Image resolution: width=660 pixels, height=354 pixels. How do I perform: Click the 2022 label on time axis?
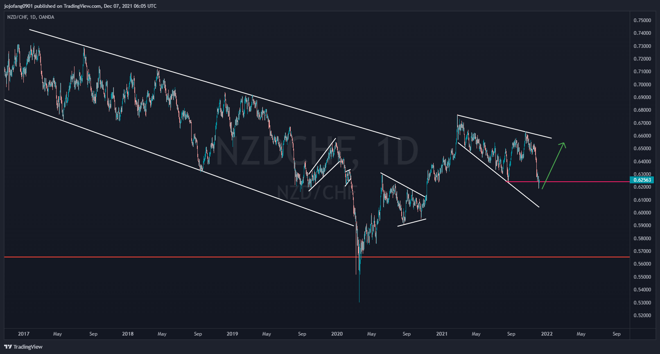(547, 334)
